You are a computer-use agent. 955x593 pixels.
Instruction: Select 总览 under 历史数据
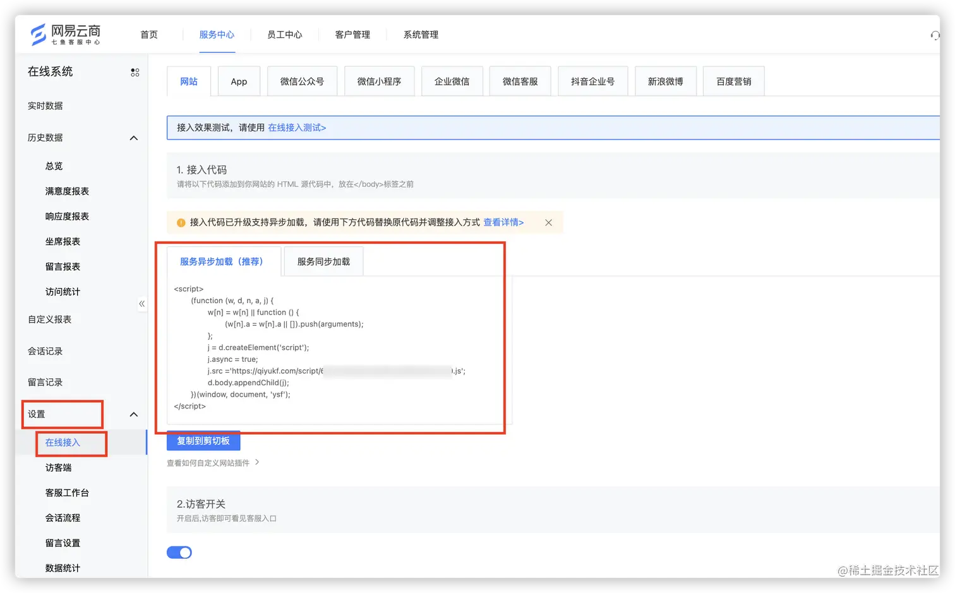54,166
